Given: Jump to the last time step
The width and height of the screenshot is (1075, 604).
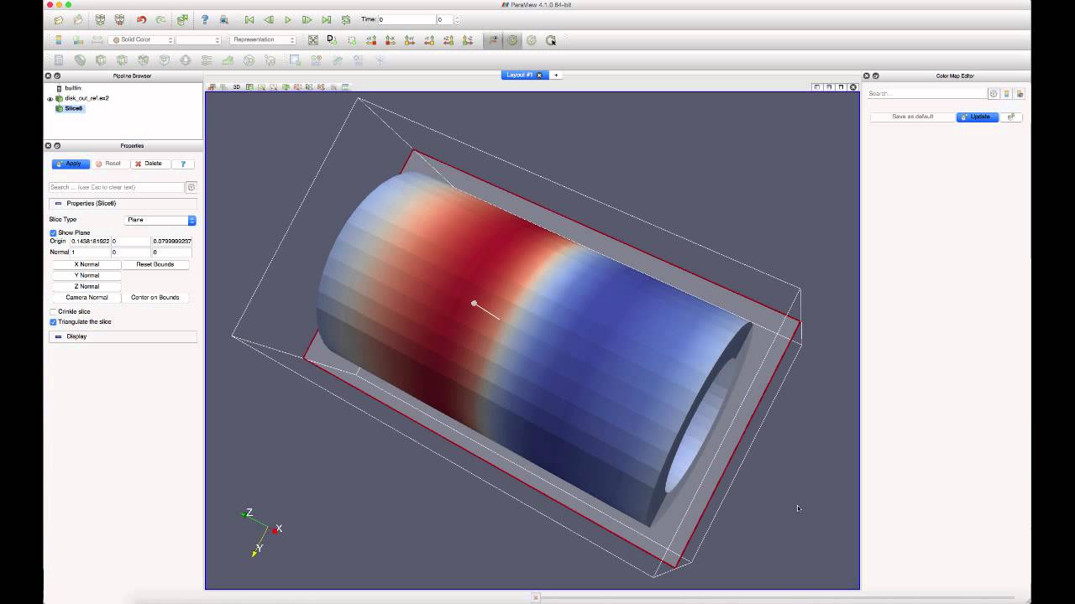Looking at the screenshot, I should 327,20.
